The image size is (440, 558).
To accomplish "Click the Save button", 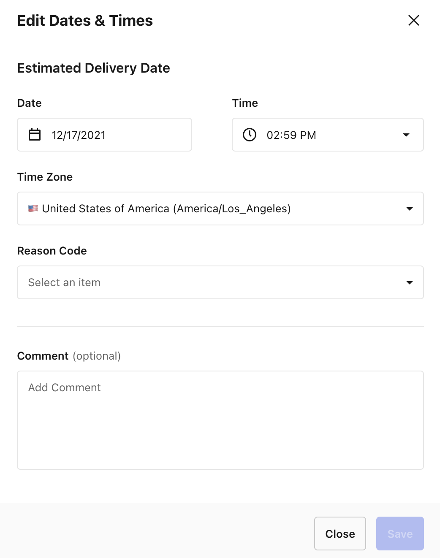I will click(400, 534).
